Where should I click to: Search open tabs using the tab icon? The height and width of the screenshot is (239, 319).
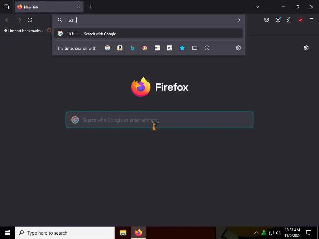(195, 48)
